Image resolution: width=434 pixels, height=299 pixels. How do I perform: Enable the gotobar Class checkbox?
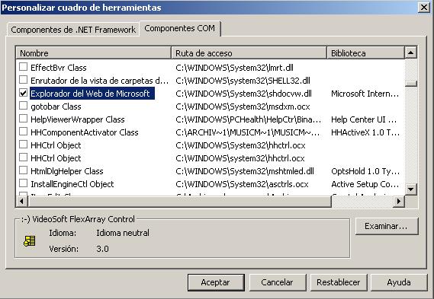(23, 106)
